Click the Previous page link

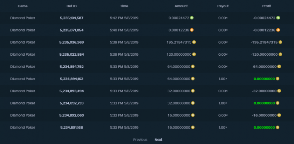[140, 140]
